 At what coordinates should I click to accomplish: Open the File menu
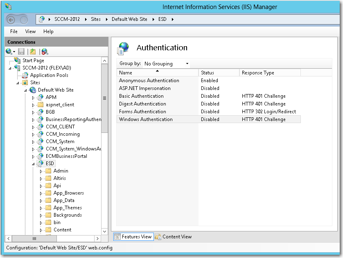[x=14, y=31]
